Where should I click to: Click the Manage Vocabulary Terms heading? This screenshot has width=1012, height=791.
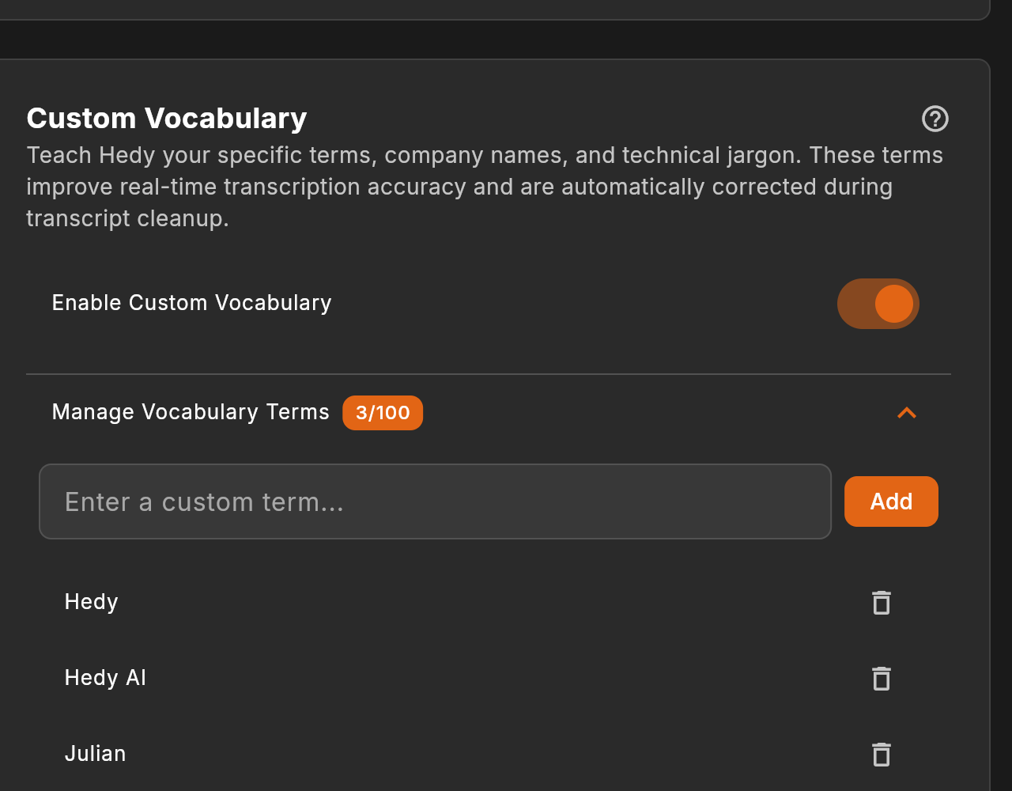190,411
